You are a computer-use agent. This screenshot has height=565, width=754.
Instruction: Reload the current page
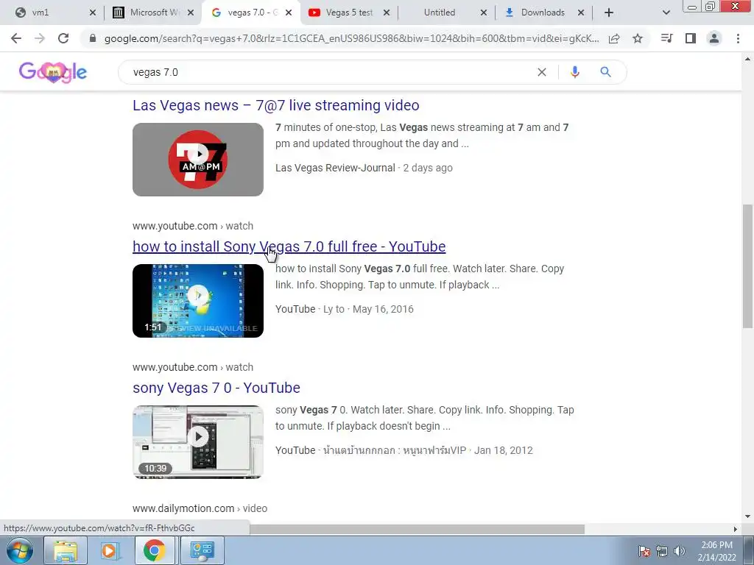pos(63,38)
